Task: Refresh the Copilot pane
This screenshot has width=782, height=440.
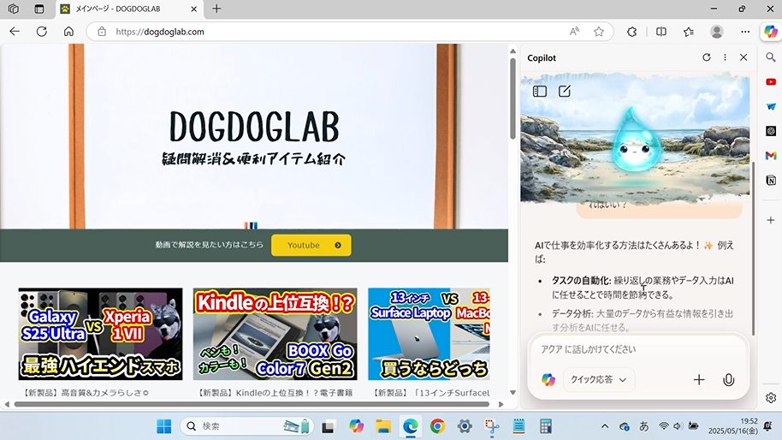Action: [706, 57]
